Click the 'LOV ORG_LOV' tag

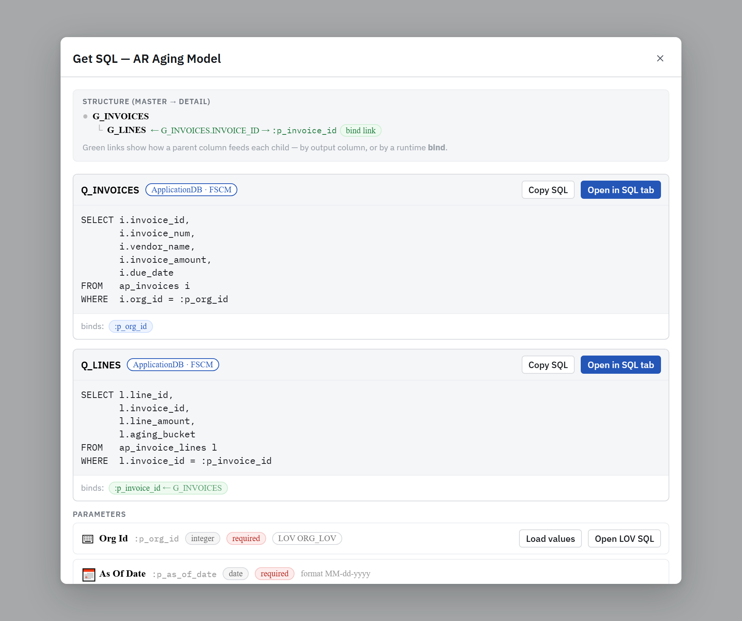pyautogui.click(x=307, y=538)
